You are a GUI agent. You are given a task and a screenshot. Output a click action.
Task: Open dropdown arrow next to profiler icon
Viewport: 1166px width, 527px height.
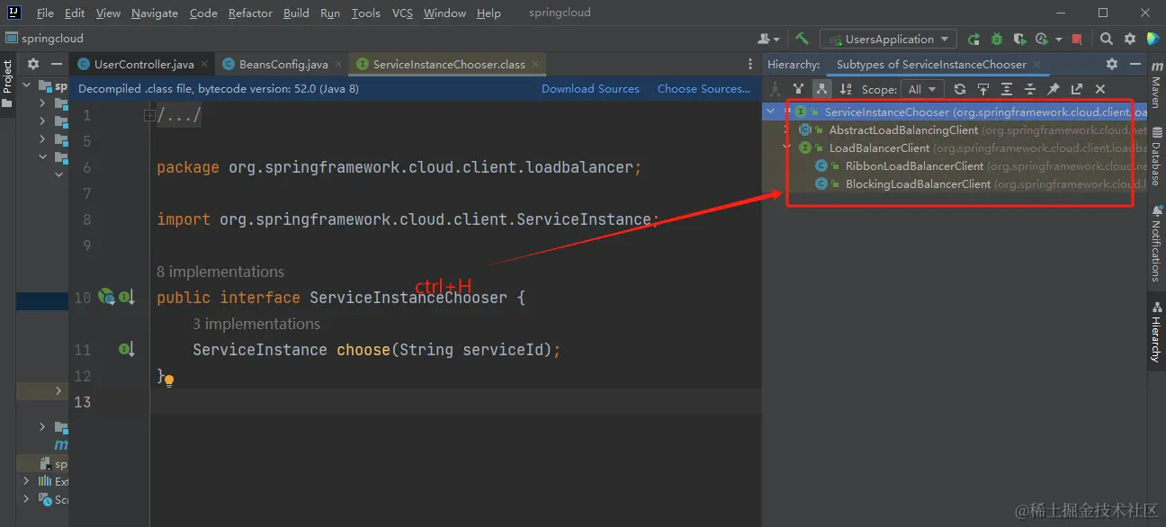pos(1059,39)
